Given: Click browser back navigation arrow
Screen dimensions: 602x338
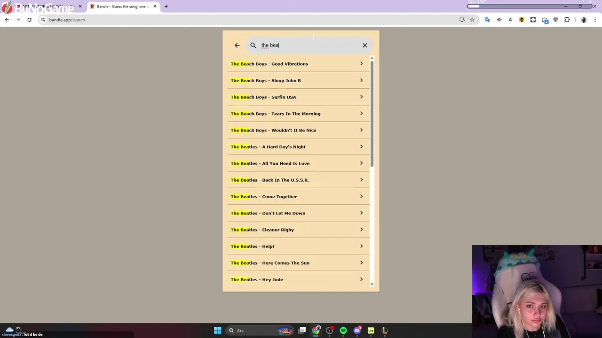Looking at the screenshot, I should 7,20.
